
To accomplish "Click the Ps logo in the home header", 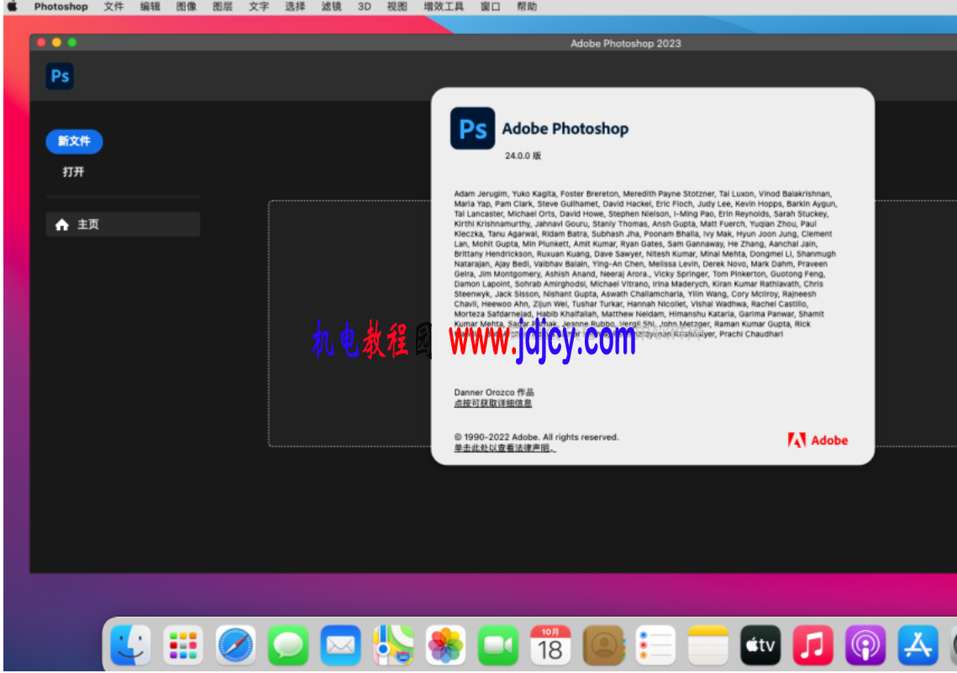I will [60, 76].
